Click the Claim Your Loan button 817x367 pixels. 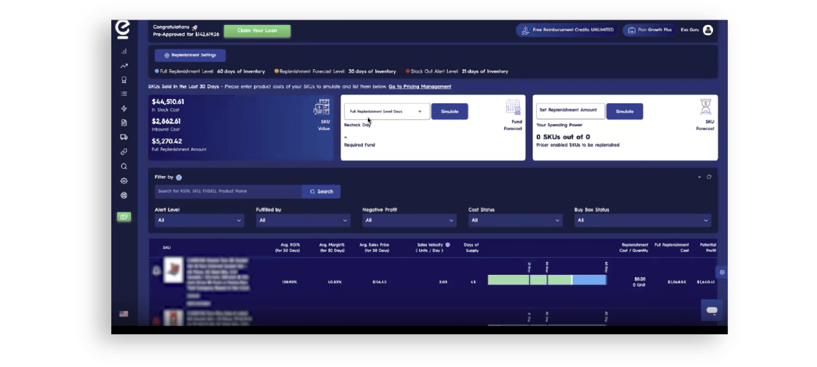tap(257, 31)
